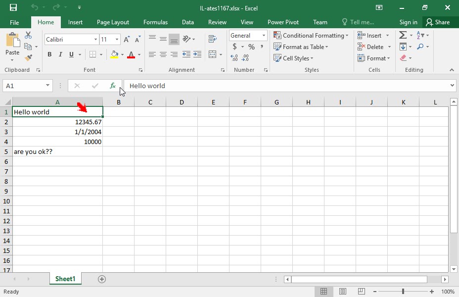Screen dimensions: 459x297
Task: Decrease font size with the small A icon
Action: pos(138,39)
